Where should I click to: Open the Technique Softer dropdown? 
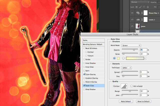(126, 68)
